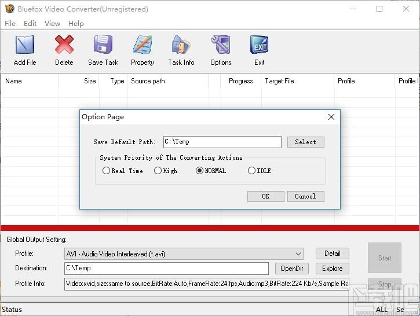
Task: Click the Progress column header
Action: pos(240,81)
